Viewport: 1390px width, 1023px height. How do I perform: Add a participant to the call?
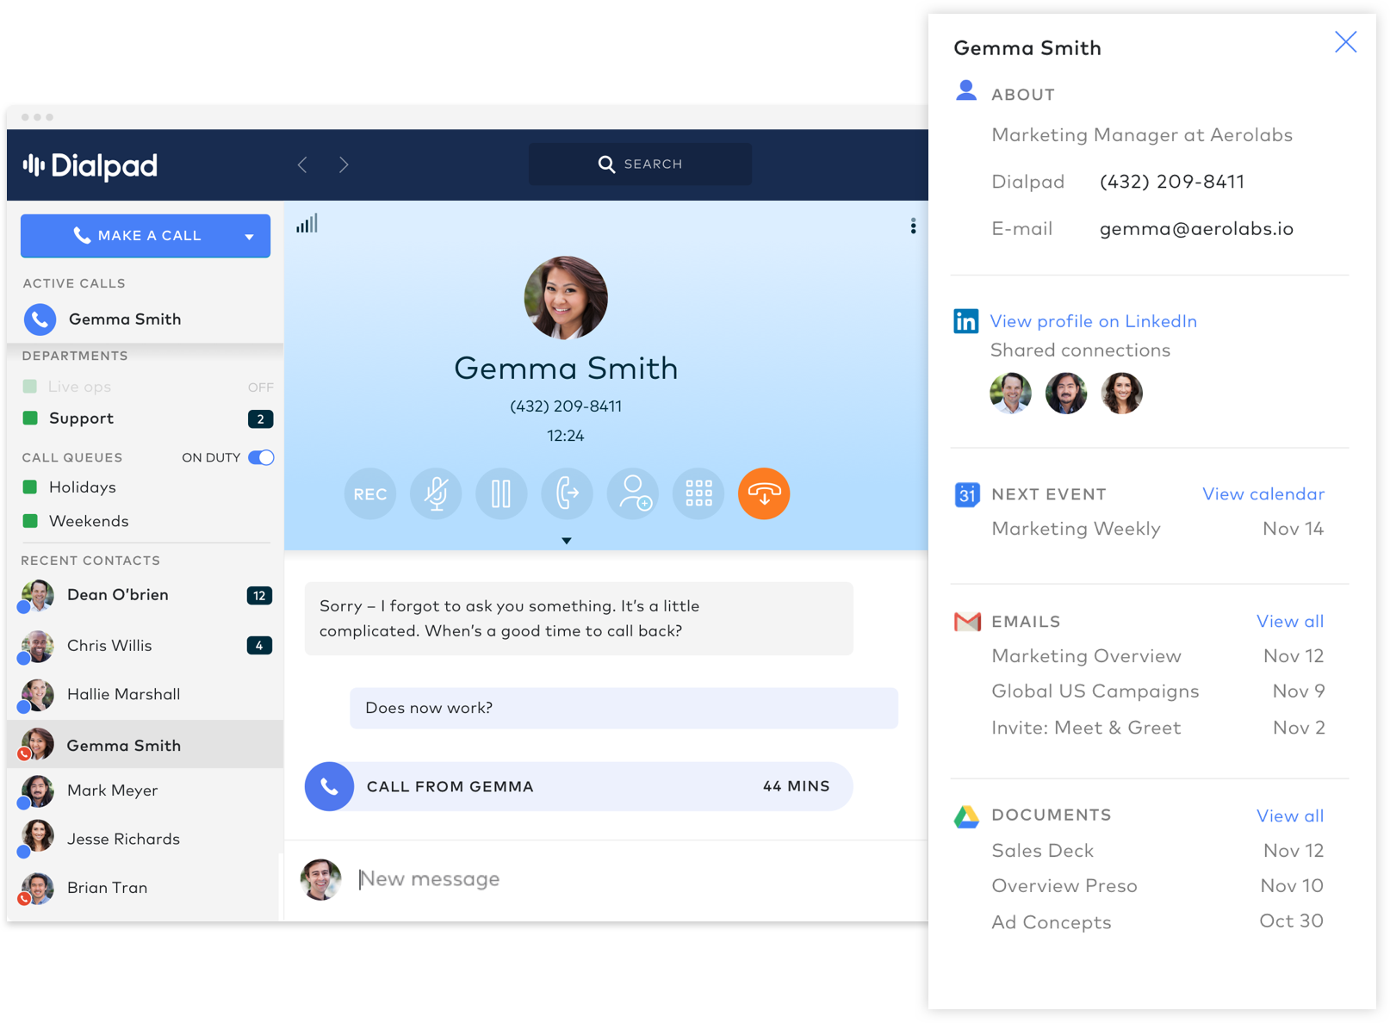click(x=633, y=493)
